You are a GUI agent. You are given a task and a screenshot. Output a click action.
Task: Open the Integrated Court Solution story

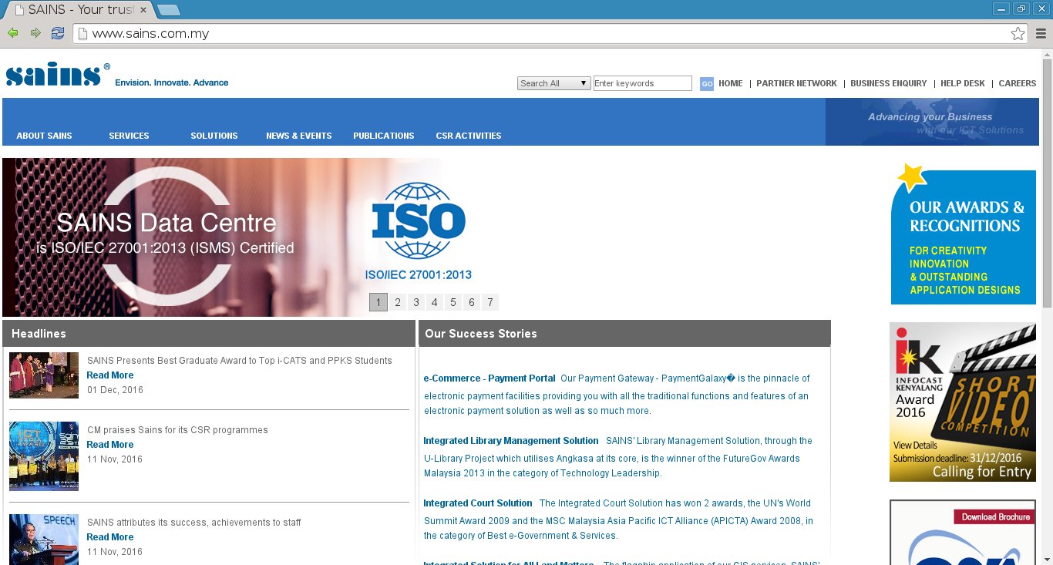tap(478, 503)
